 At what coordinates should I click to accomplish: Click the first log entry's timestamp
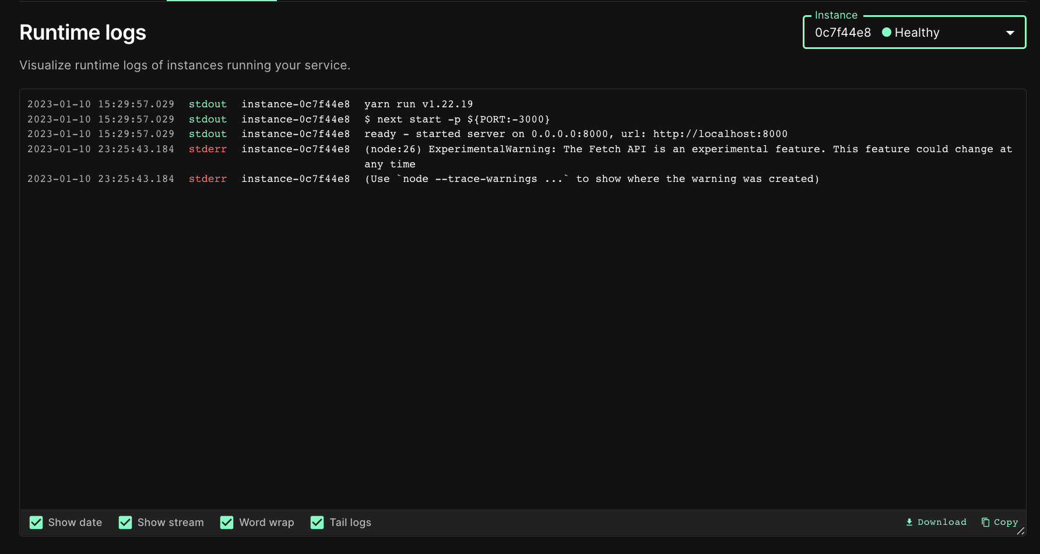100,104
